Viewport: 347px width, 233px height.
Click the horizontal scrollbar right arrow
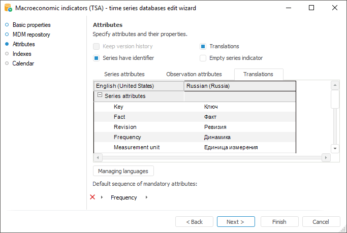click(327, 158)
